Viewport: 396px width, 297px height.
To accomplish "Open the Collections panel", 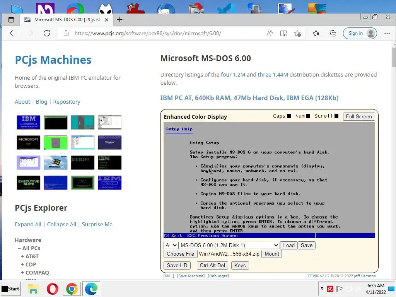I will coord(333,33).
